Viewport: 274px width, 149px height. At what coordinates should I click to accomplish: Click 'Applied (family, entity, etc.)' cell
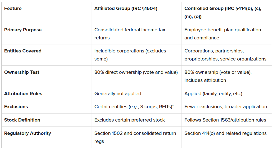coord(213,94)
